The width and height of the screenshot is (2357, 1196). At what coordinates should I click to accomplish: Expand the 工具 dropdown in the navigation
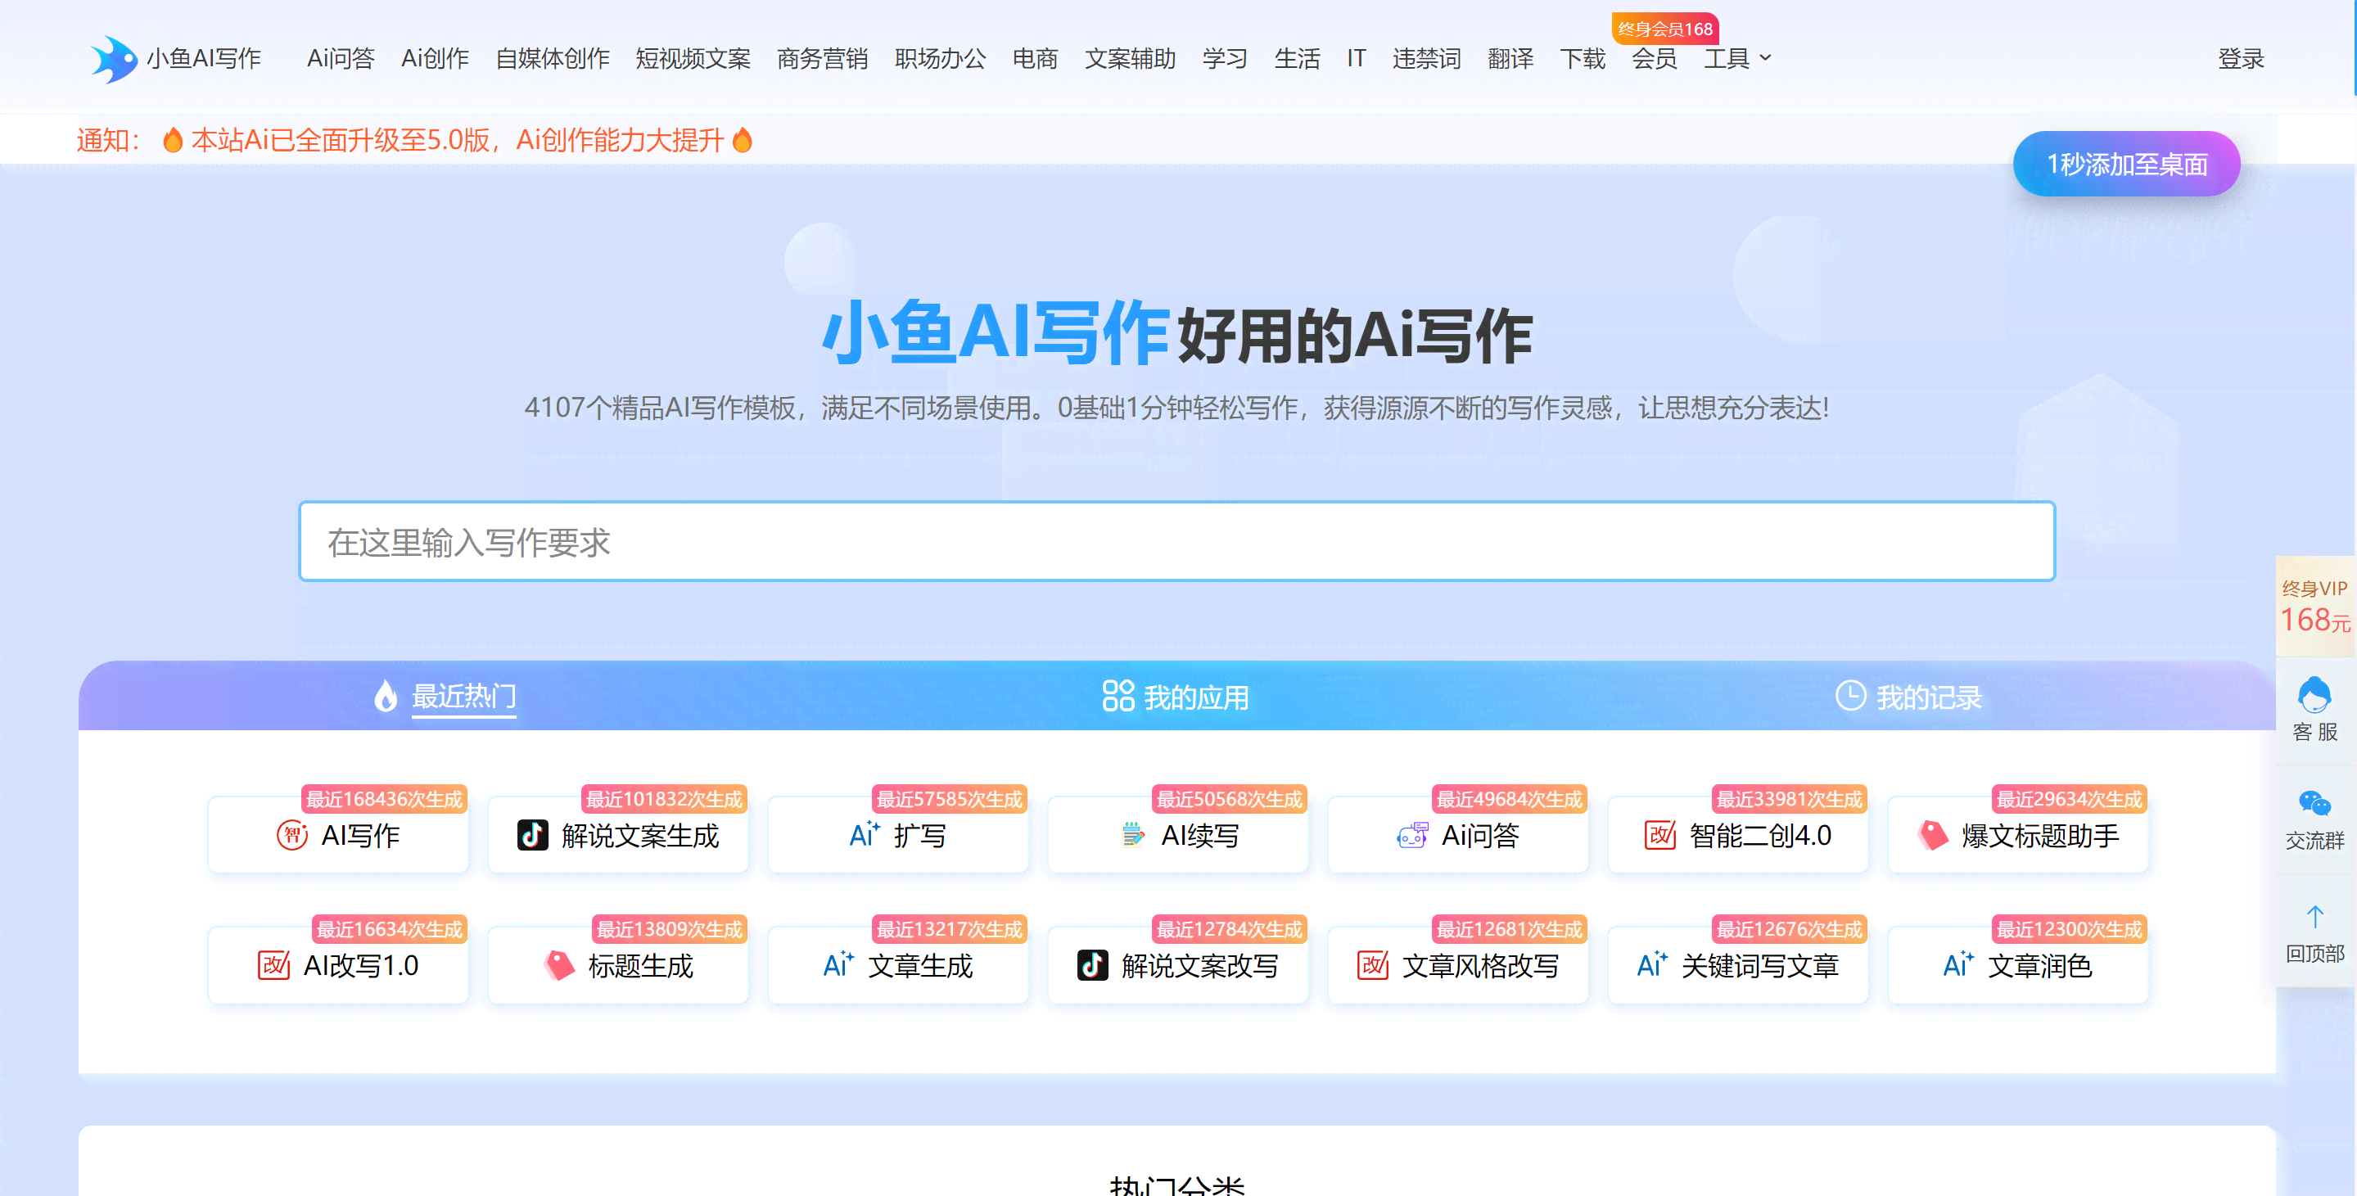click(x=1737, y=59)
